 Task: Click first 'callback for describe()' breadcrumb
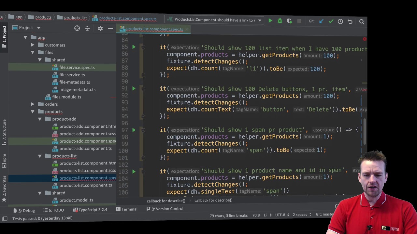166,201
